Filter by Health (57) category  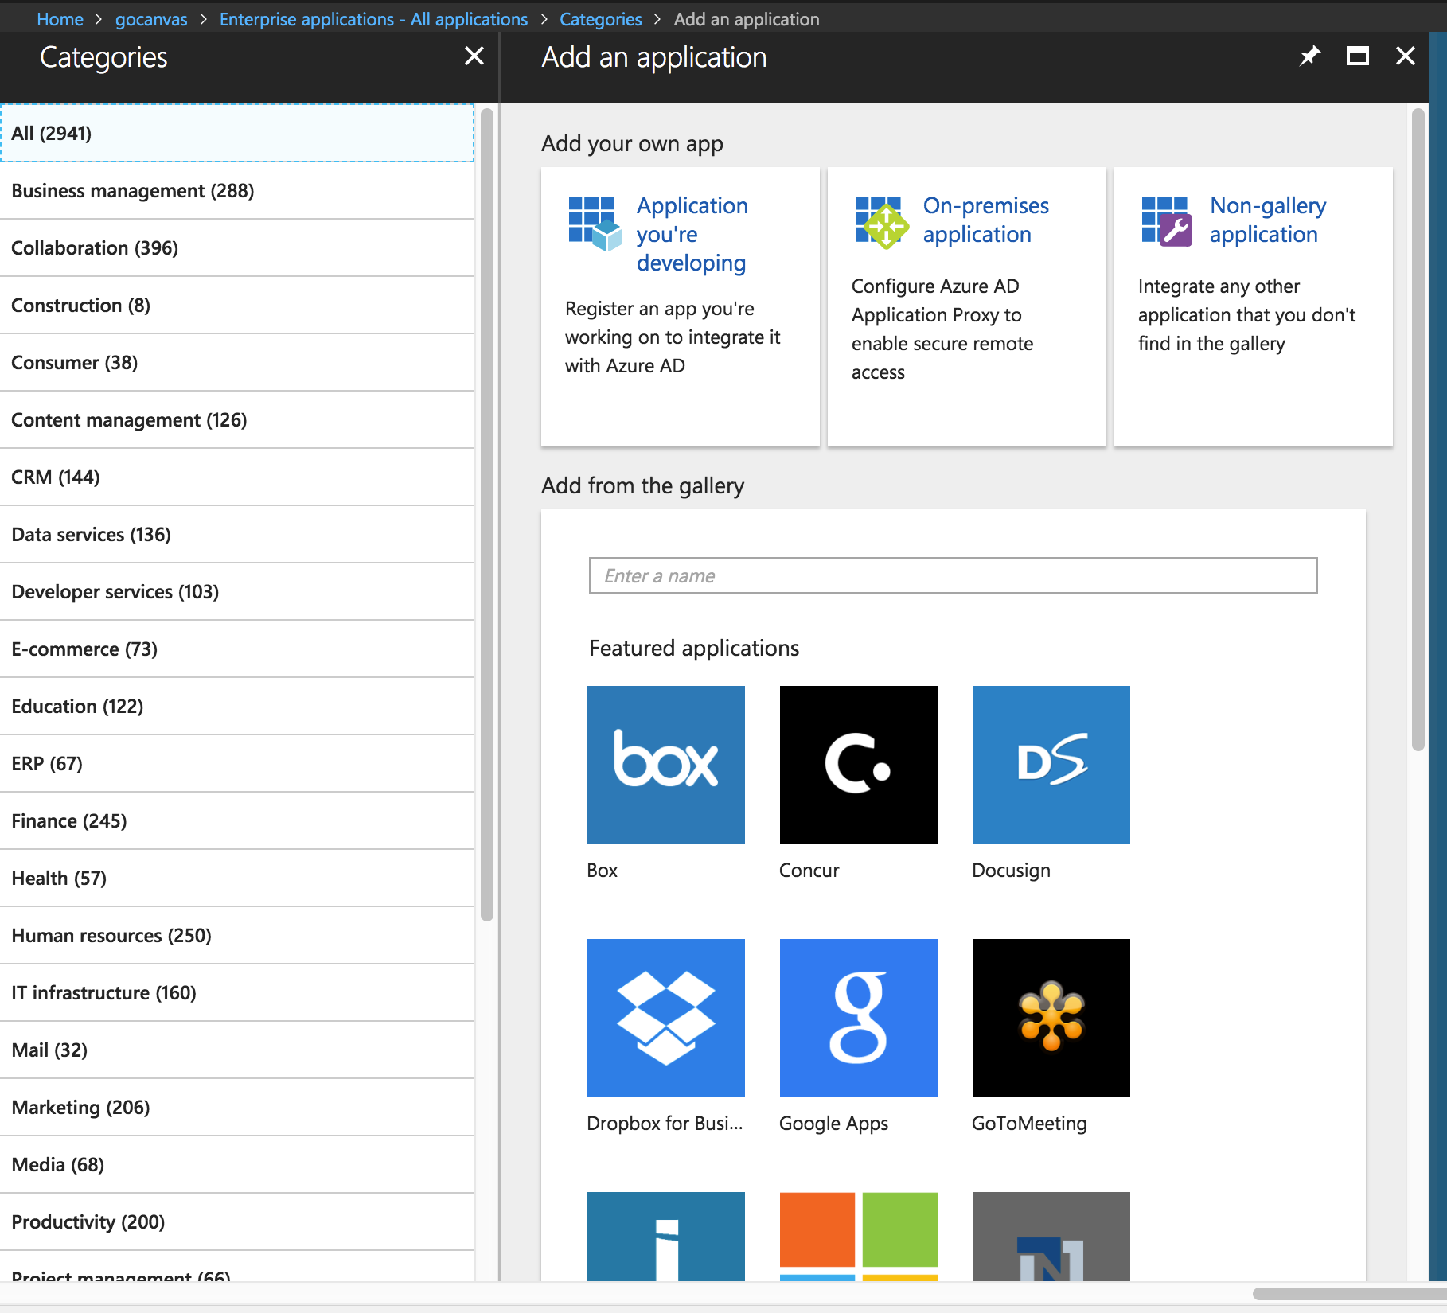coord(237,879)
